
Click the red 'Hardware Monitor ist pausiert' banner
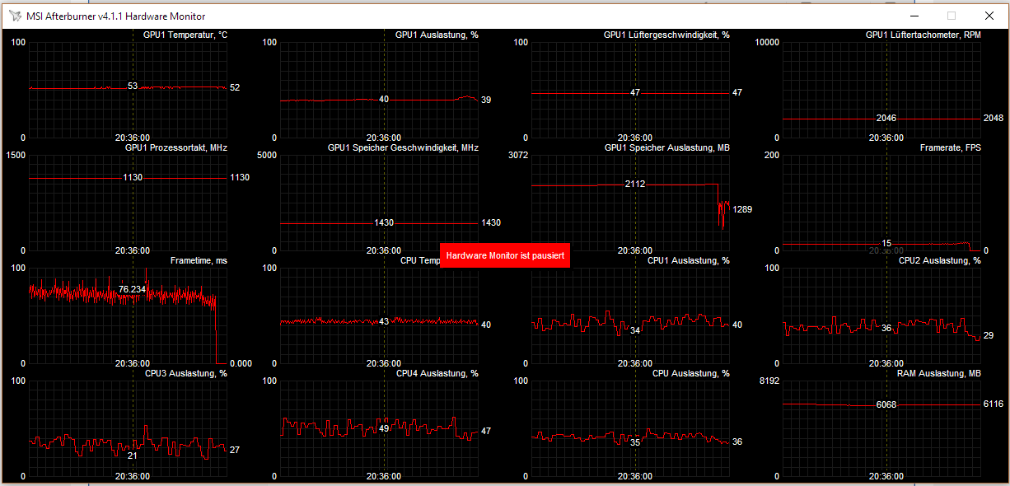(505, 256)
